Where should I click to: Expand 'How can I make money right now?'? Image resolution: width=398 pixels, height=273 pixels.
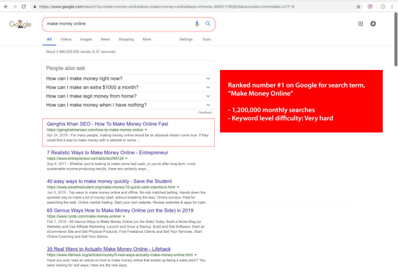tap(129, 79)
